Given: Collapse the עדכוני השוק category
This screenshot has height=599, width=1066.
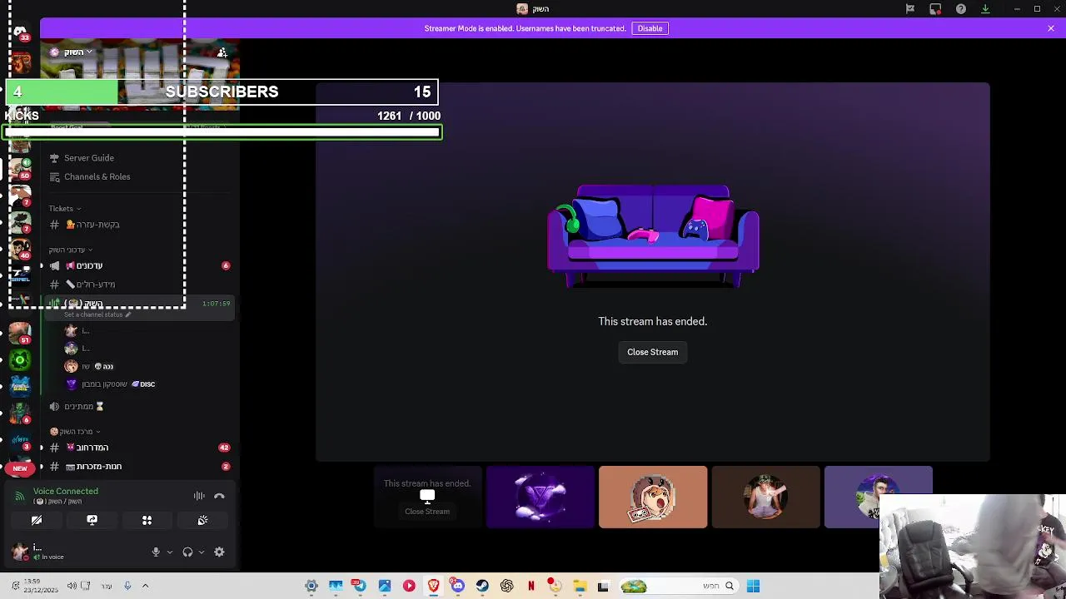Looking at the screenshot, I should pos(70,250).
